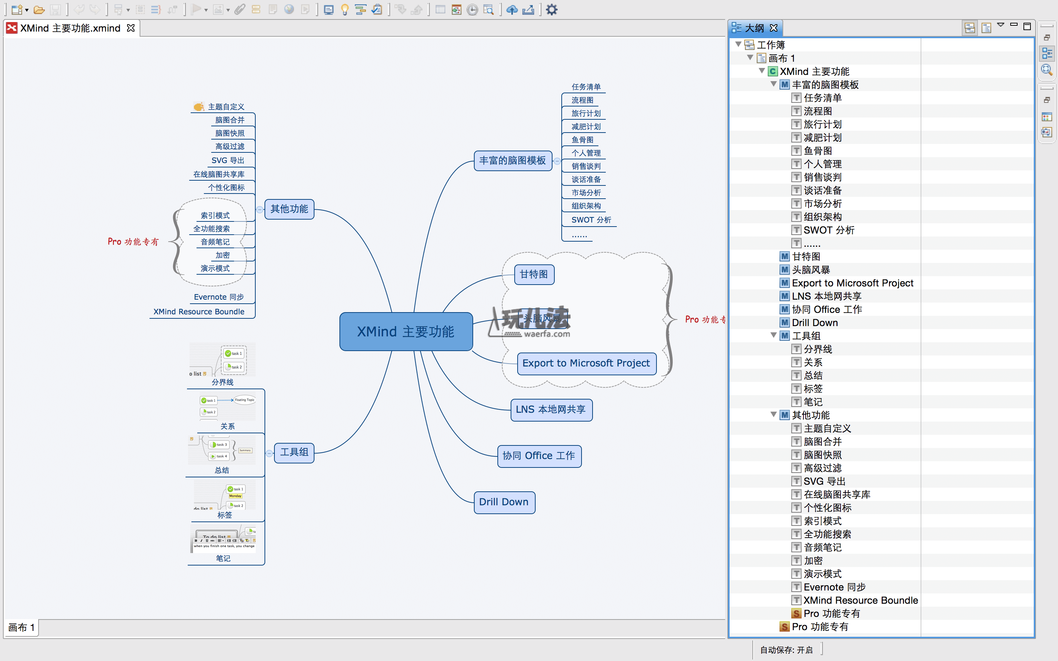Collapse the 其他功能 branch on the canvas
The image size is (1058, 661).
point(260,209)
